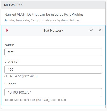107x111 pixels.
Task: Click the empty area right of VLAN ID label
Action: (x=60, y=62)
